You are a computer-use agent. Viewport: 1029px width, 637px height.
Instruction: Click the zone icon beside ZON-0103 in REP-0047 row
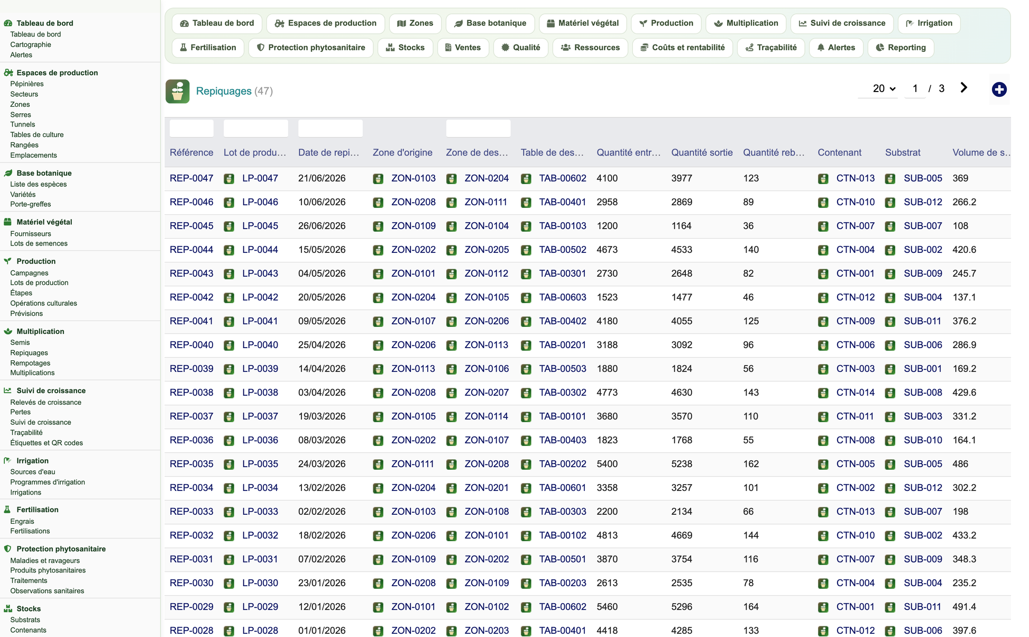(x=378, y=179)
